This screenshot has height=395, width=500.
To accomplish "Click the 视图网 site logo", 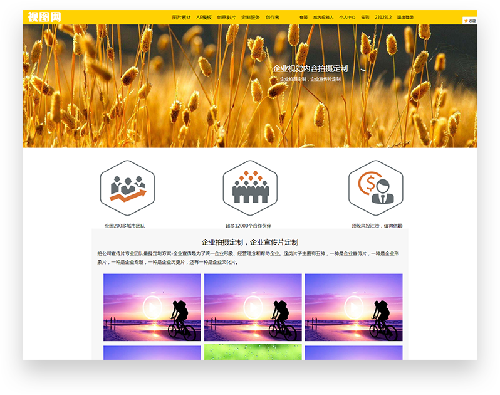I will pyautogui.click(x=44, y=17).
